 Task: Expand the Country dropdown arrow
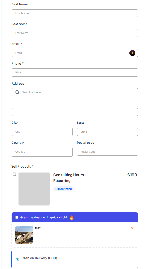68,152
